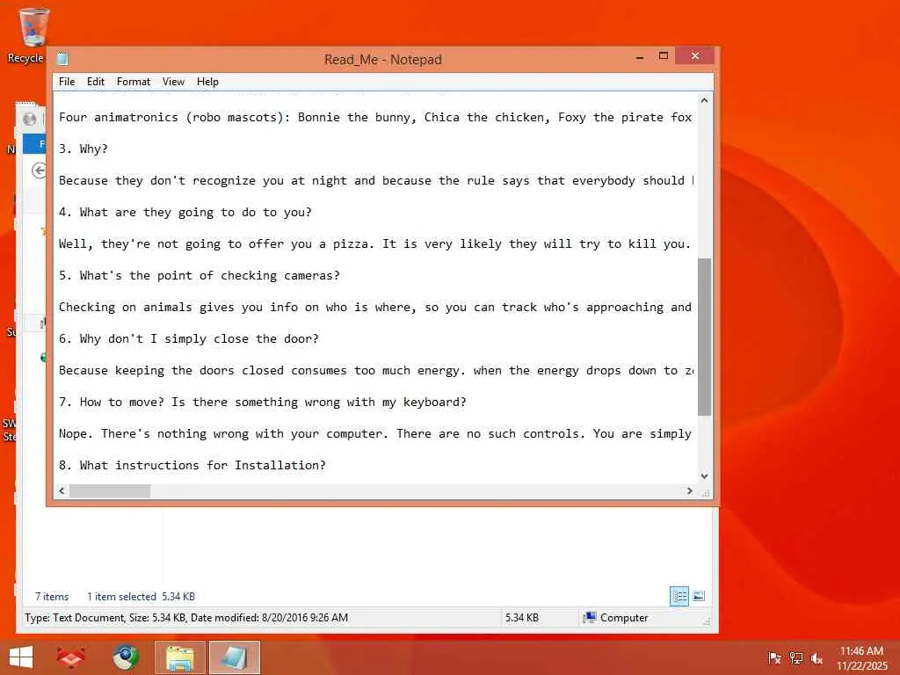
Task: Click the line "7. How to move? Is there something wrong..."
Action: coord(262,402)
